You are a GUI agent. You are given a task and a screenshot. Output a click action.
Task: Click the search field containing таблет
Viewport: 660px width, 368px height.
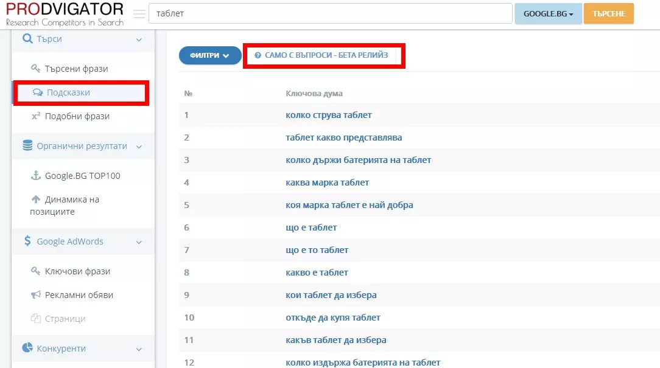coord(331,13)
